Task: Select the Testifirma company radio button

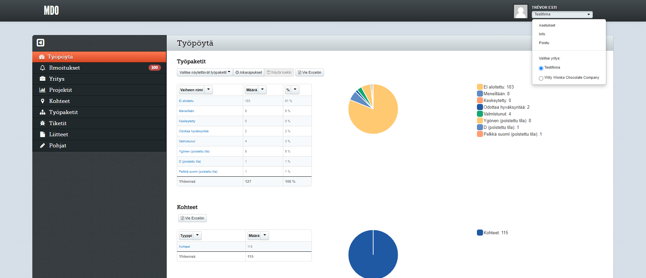Action: (x=541, y=68)
